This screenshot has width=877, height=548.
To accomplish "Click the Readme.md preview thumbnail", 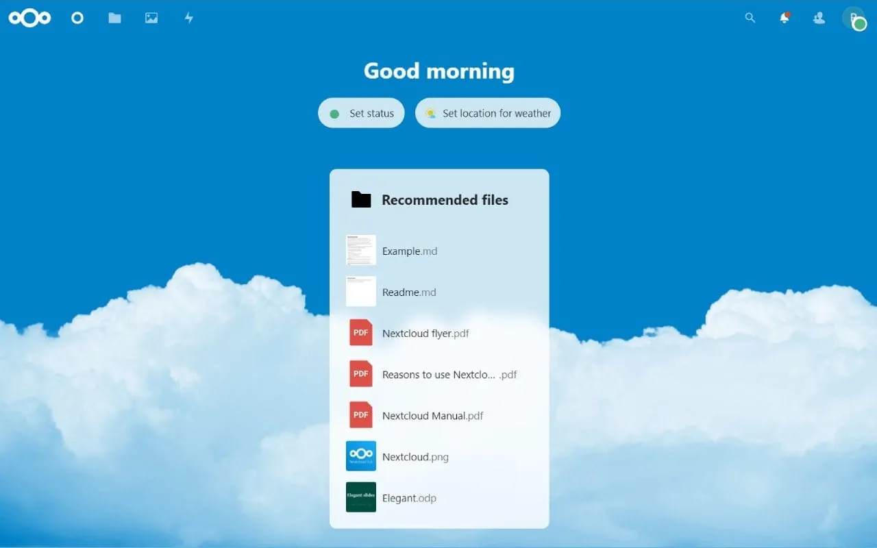I will pyautogui.click(x=361, y=291).
